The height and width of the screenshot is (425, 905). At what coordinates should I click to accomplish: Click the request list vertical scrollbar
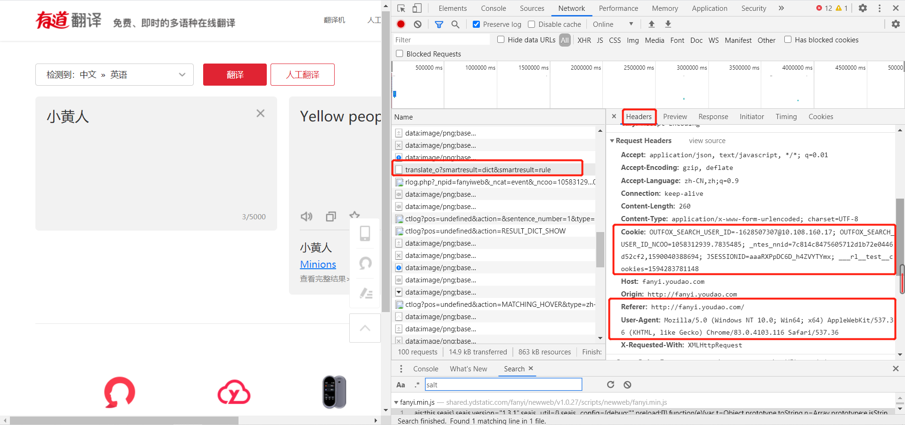tap(600, 249)
